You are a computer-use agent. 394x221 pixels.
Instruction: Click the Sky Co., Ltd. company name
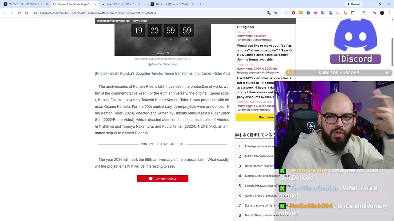(x=243, y=32)
